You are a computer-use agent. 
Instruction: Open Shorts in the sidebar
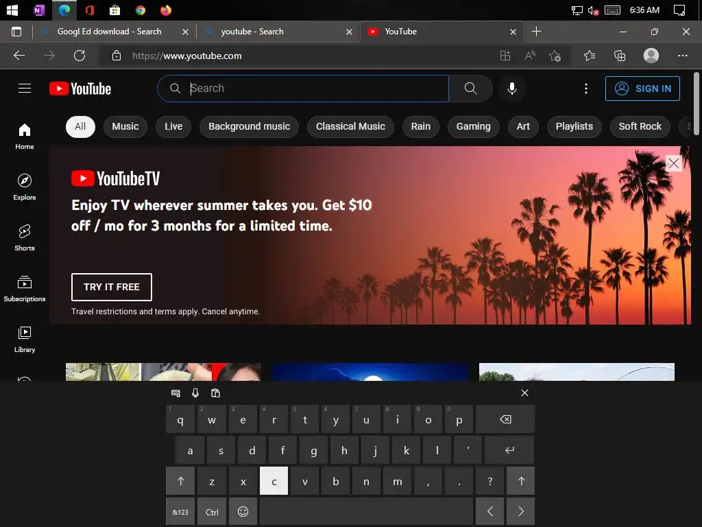(25, 237)
